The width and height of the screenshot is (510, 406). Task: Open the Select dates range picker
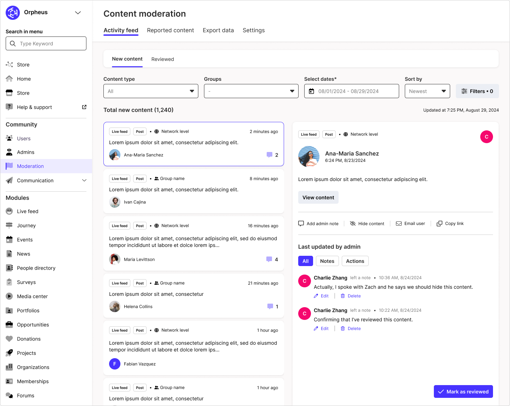pyautogui.click(x=351, y=91)
